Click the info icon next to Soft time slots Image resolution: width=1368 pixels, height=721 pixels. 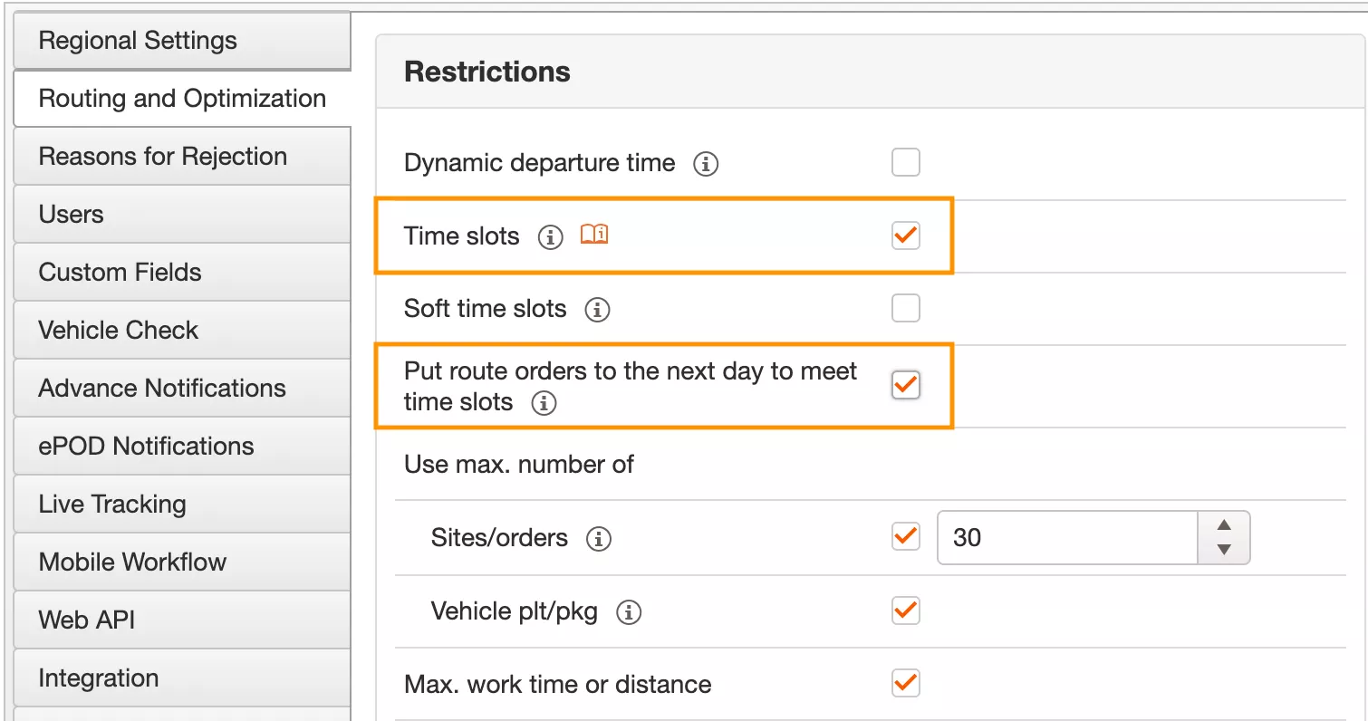click(x=597, y=310)
